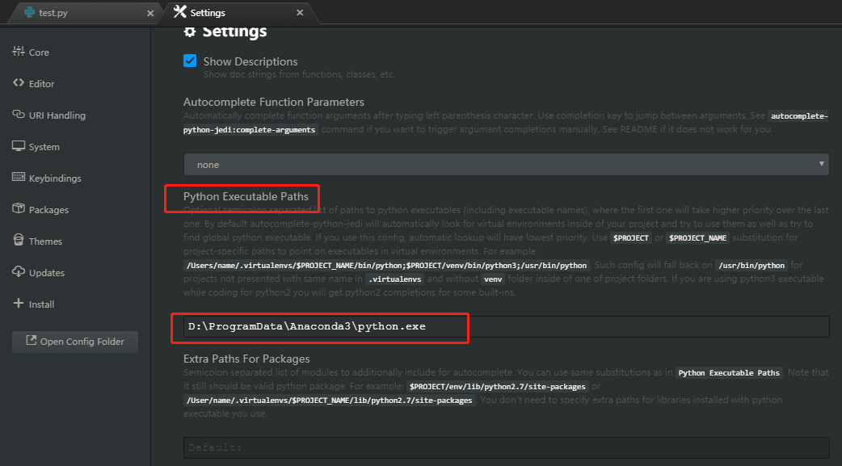Image resolution: width=842 pixels, height=466 pixels.
Task: Click the Editor code brackets icon
Action: [19, 83]
